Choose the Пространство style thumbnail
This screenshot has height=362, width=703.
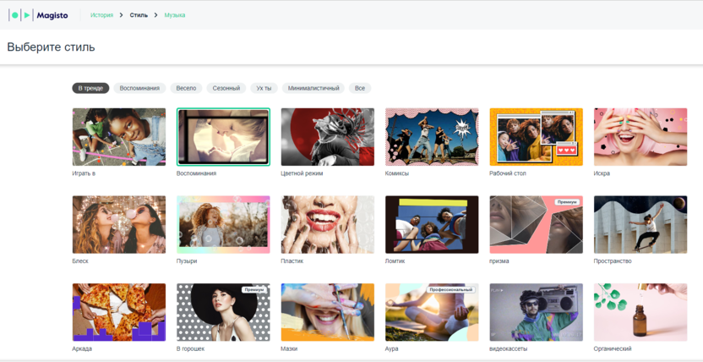640,225
